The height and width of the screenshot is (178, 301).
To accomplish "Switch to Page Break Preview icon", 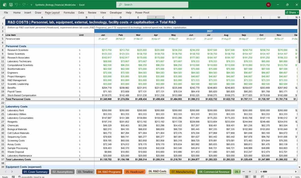I will (x=262, y=177).
